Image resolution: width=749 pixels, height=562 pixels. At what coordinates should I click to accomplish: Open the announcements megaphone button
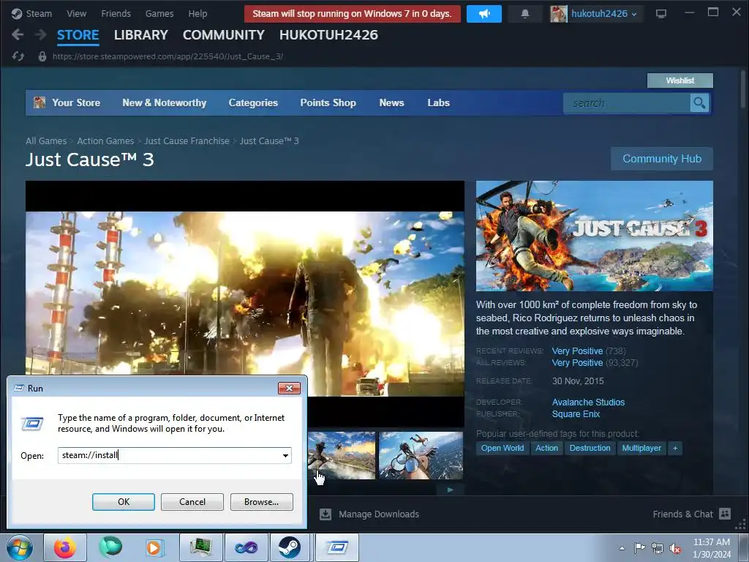click(484, 14)
